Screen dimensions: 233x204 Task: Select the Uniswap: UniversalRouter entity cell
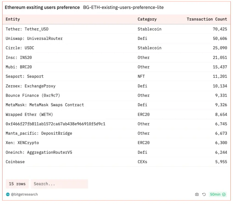34,38
